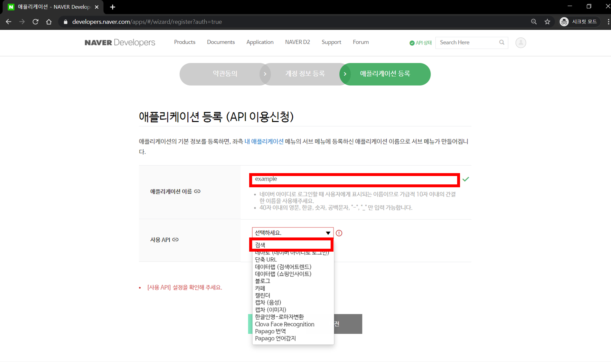611x362 pixels.
Task: Open the user profile avatar icon
Action: tap(521, 42)
